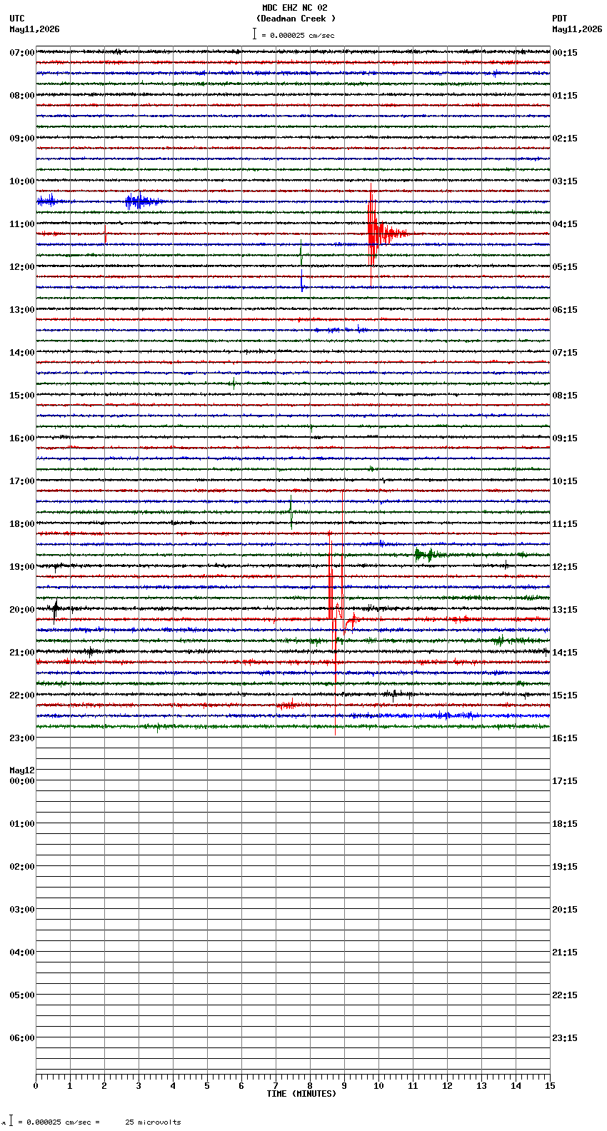Click the green wave packet before 19:00 UTC

coord(428,554)
